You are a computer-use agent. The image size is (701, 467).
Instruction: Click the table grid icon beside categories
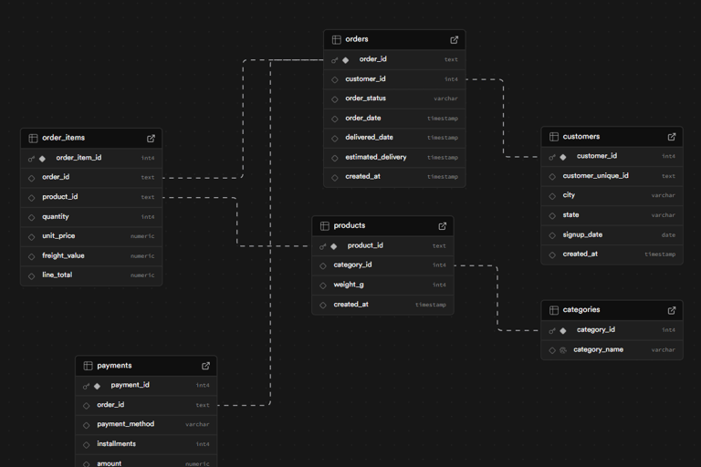pos(554,310)
